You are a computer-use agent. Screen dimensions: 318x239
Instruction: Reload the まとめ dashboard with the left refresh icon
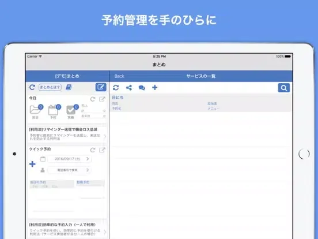(x=32, y=87)
